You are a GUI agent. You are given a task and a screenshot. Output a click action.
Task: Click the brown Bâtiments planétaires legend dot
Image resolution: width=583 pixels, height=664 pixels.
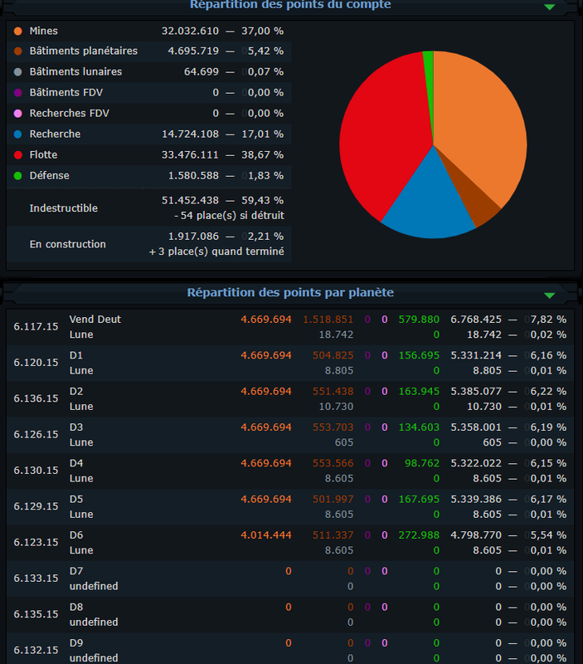17,51
